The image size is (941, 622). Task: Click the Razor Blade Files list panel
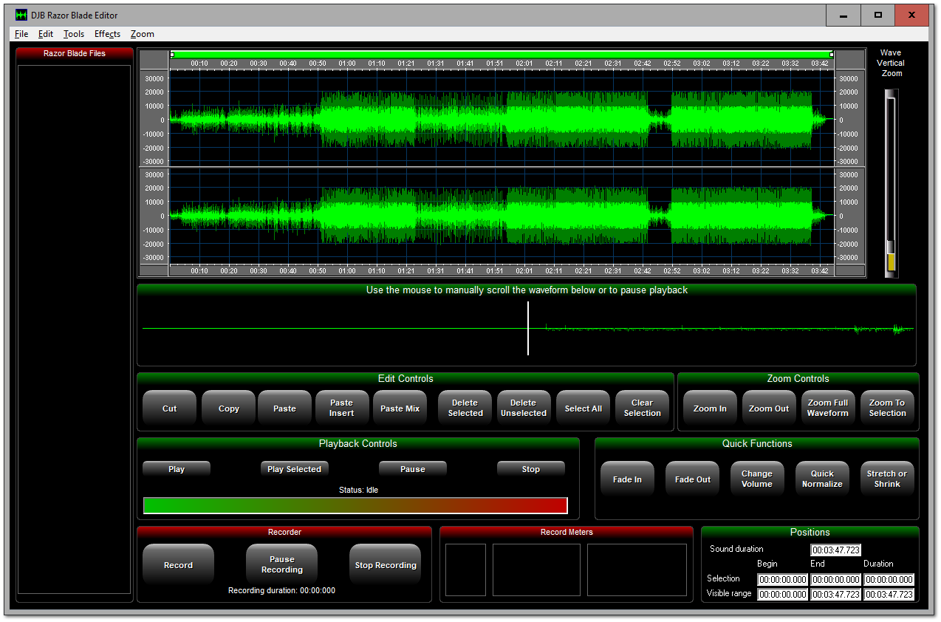[74, 329]
